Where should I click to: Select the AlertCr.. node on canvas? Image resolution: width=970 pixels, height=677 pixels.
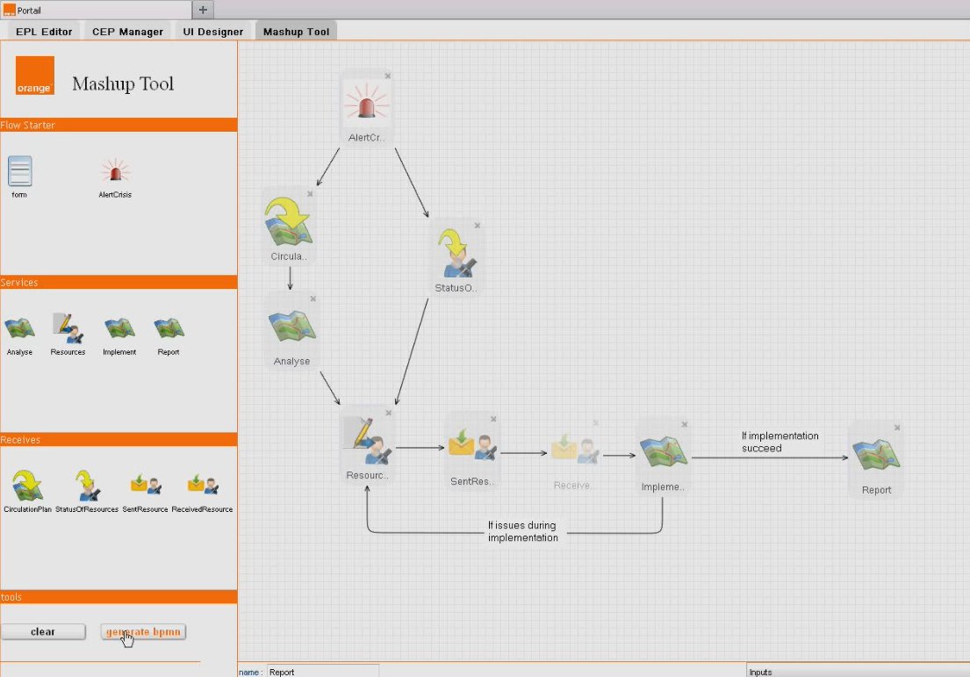(x=367, y=108)
